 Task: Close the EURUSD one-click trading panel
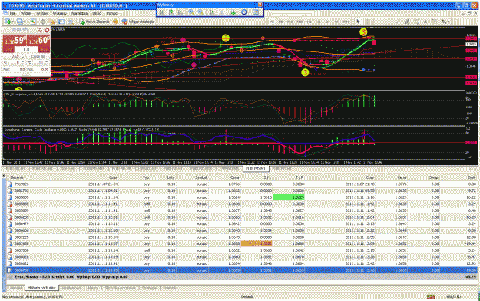coord(47,30)
